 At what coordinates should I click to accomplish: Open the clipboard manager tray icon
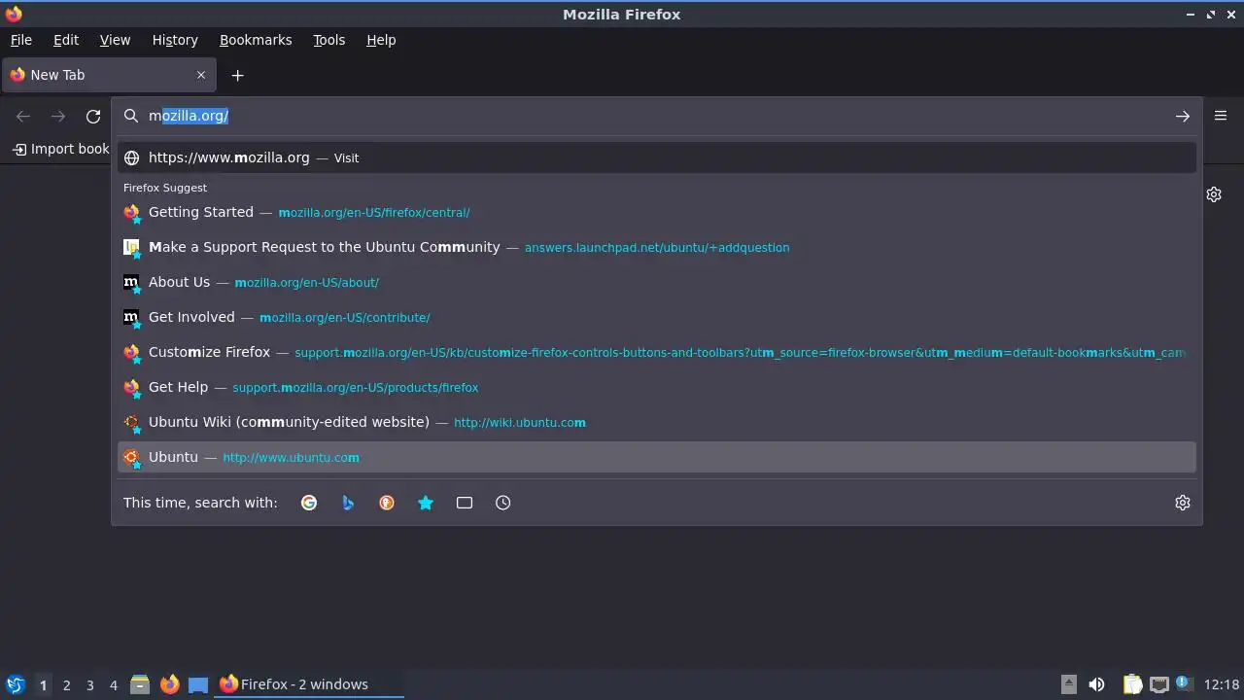[x=1132, y=684]
